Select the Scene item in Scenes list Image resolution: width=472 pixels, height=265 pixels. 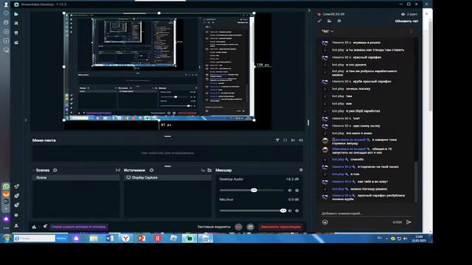pyautogui.click(x=76, y=177)
